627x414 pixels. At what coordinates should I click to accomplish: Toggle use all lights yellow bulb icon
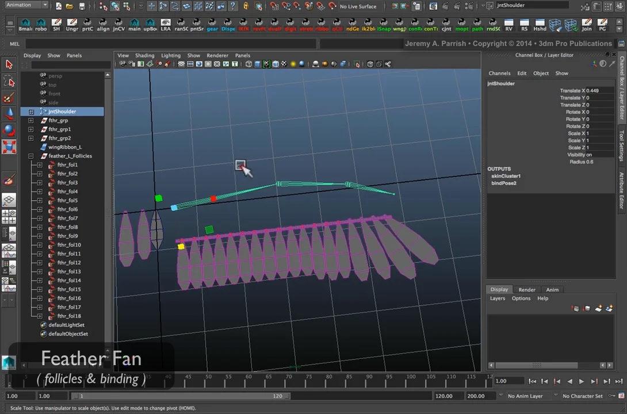(x=293, y=64)
